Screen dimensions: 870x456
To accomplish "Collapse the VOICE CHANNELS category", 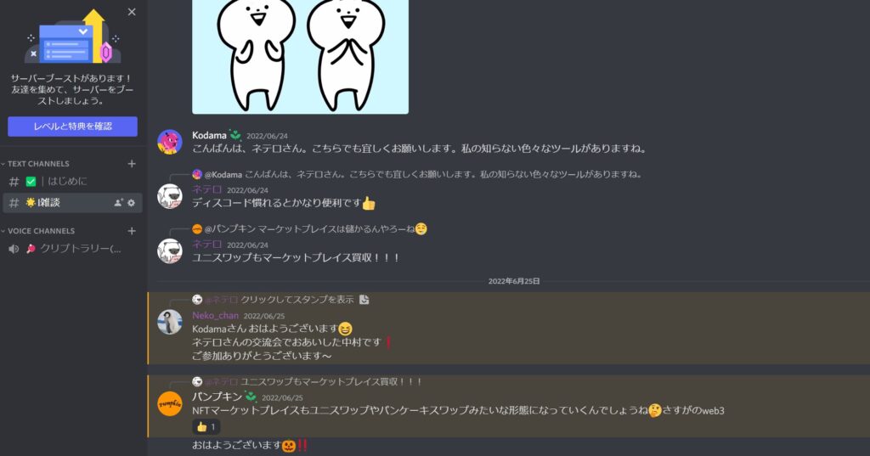I will [x=37, y=231].
